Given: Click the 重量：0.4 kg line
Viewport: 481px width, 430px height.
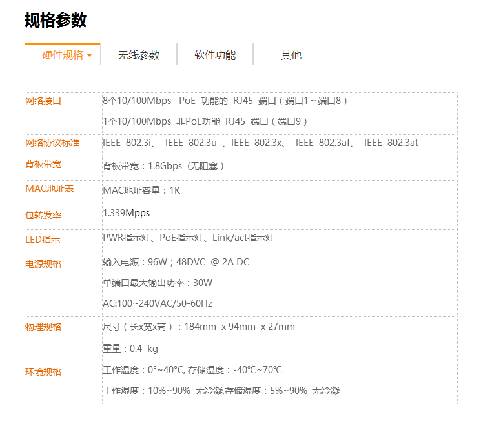Looking at the screenshot, I should (130, 349).
